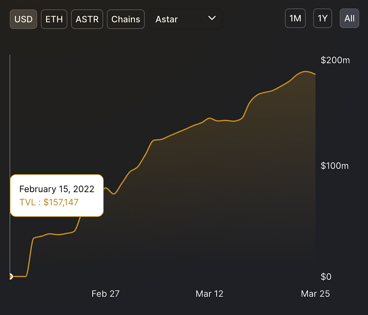Click the Astar label in dropdown
Image resolution: width=368 pixels, height=315 pixels.
(167, 19)
